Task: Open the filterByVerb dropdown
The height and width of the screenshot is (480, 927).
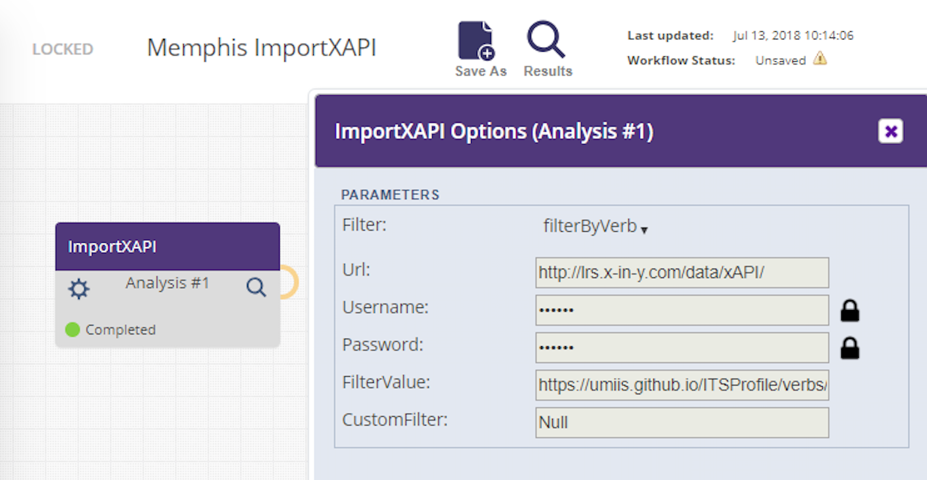Action: (596, 227)
